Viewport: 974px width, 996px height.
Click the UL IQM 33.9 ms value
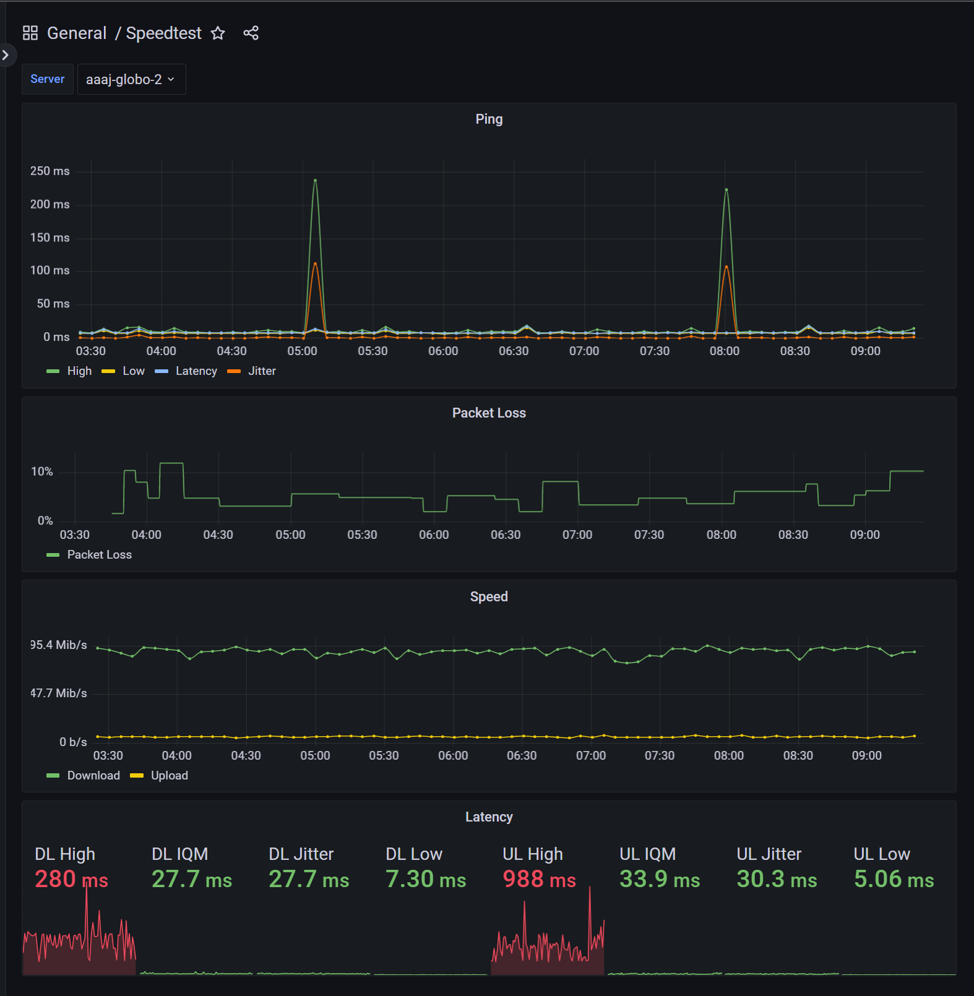click(660, 879)
